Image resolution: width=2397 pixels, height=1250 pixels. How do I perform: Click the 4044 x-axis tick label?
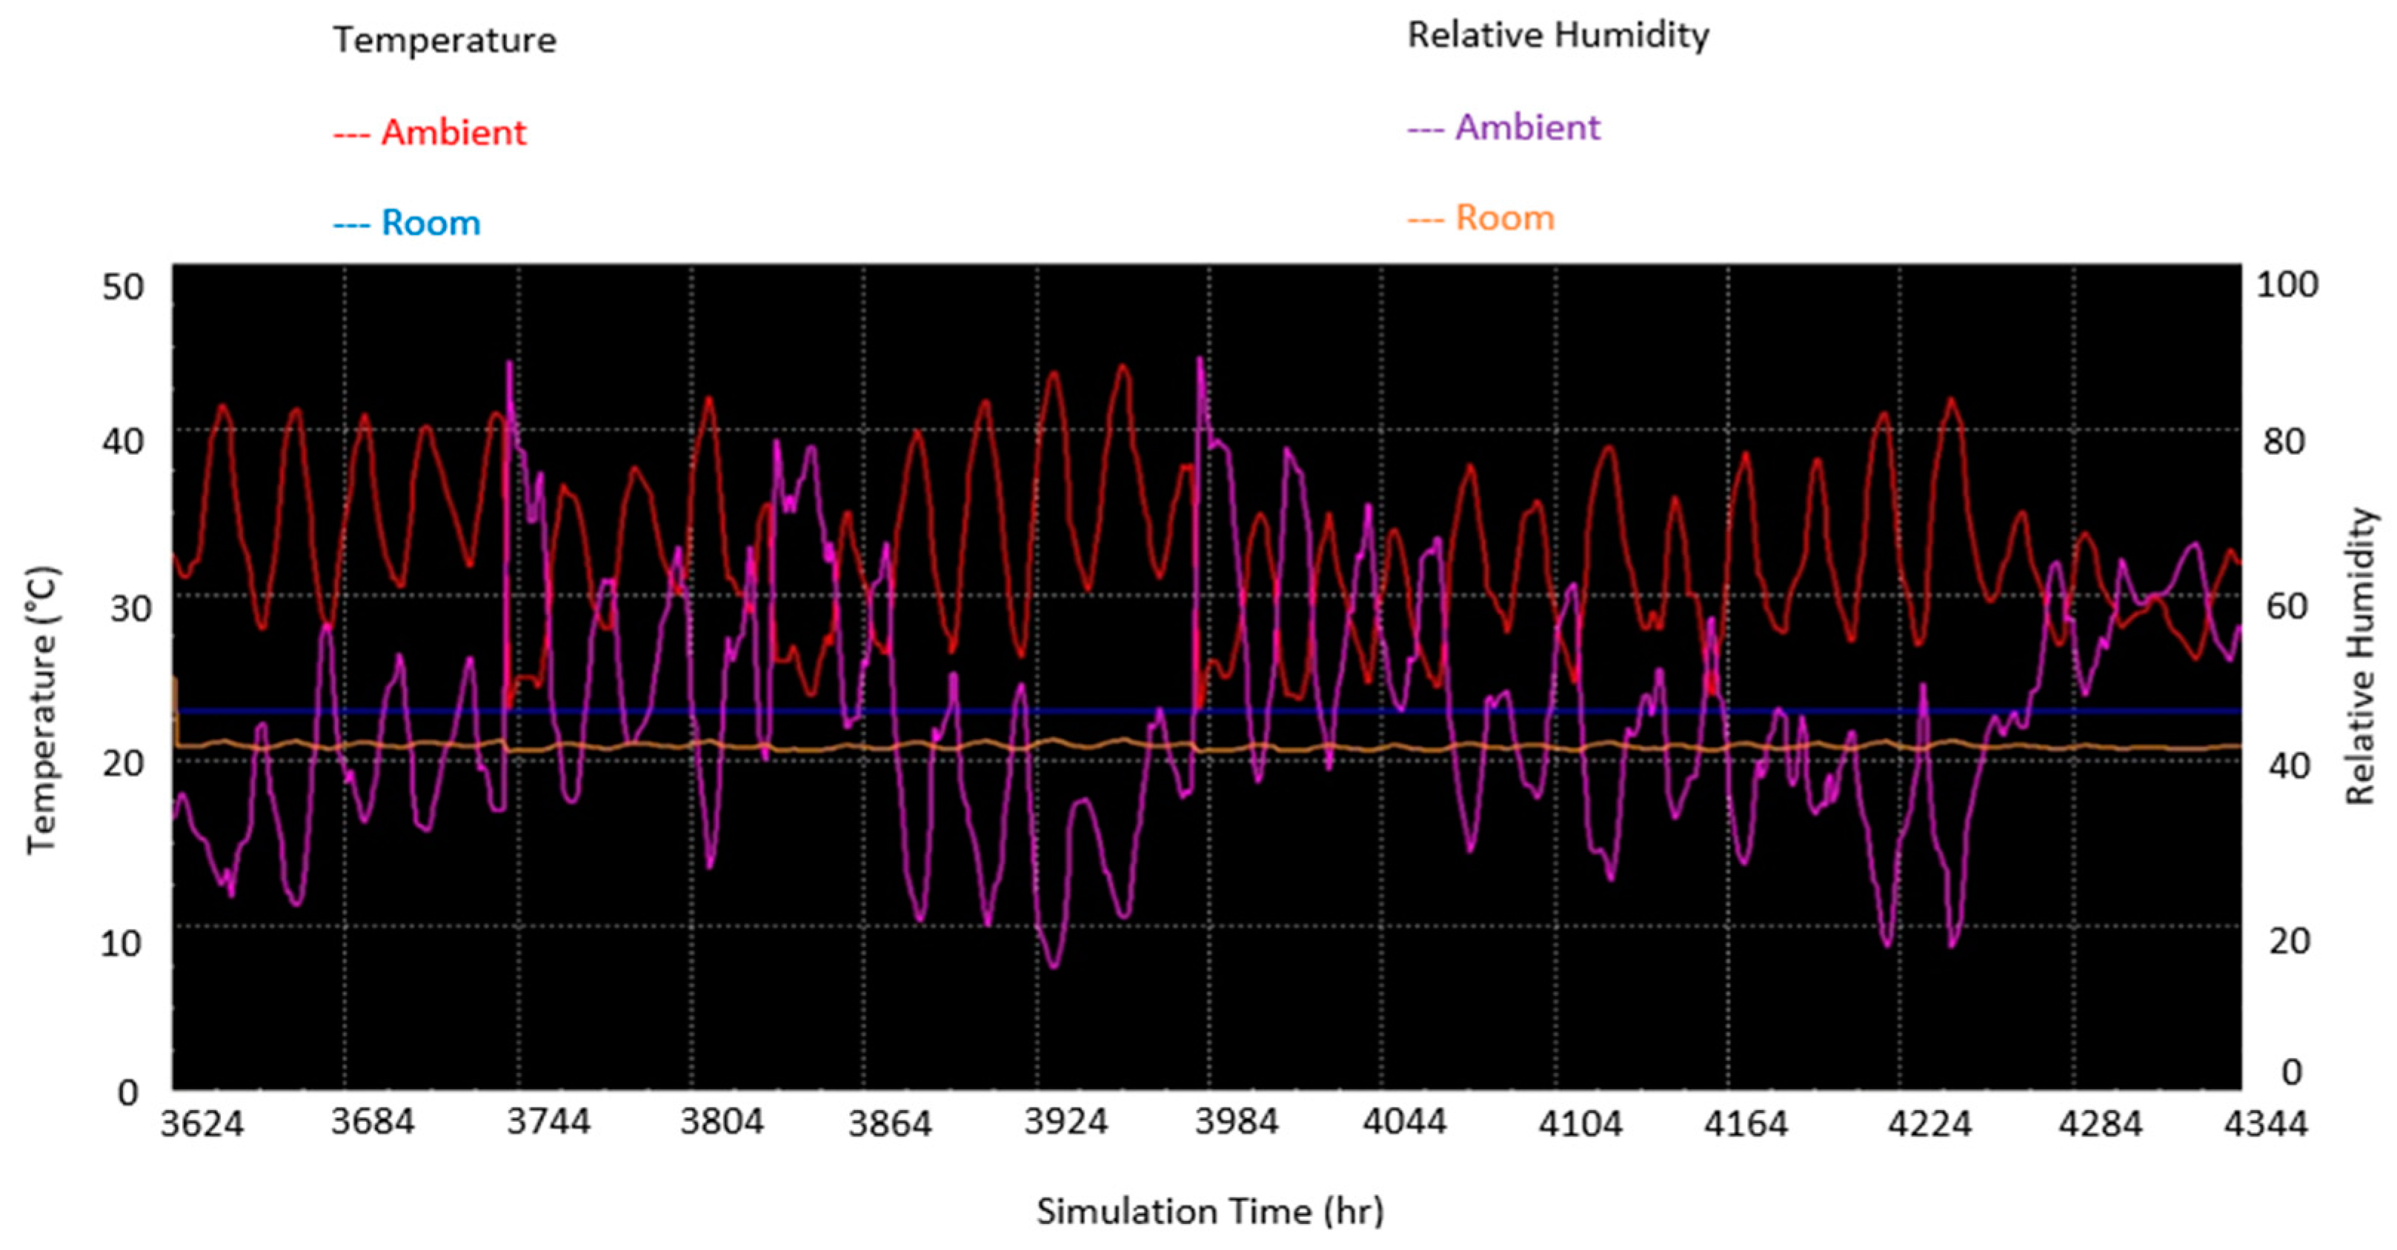click(x=1404, y=1122)
